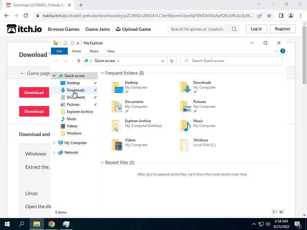
Task: Select the Documents frequent folder icon
Action: pos(117,107)
